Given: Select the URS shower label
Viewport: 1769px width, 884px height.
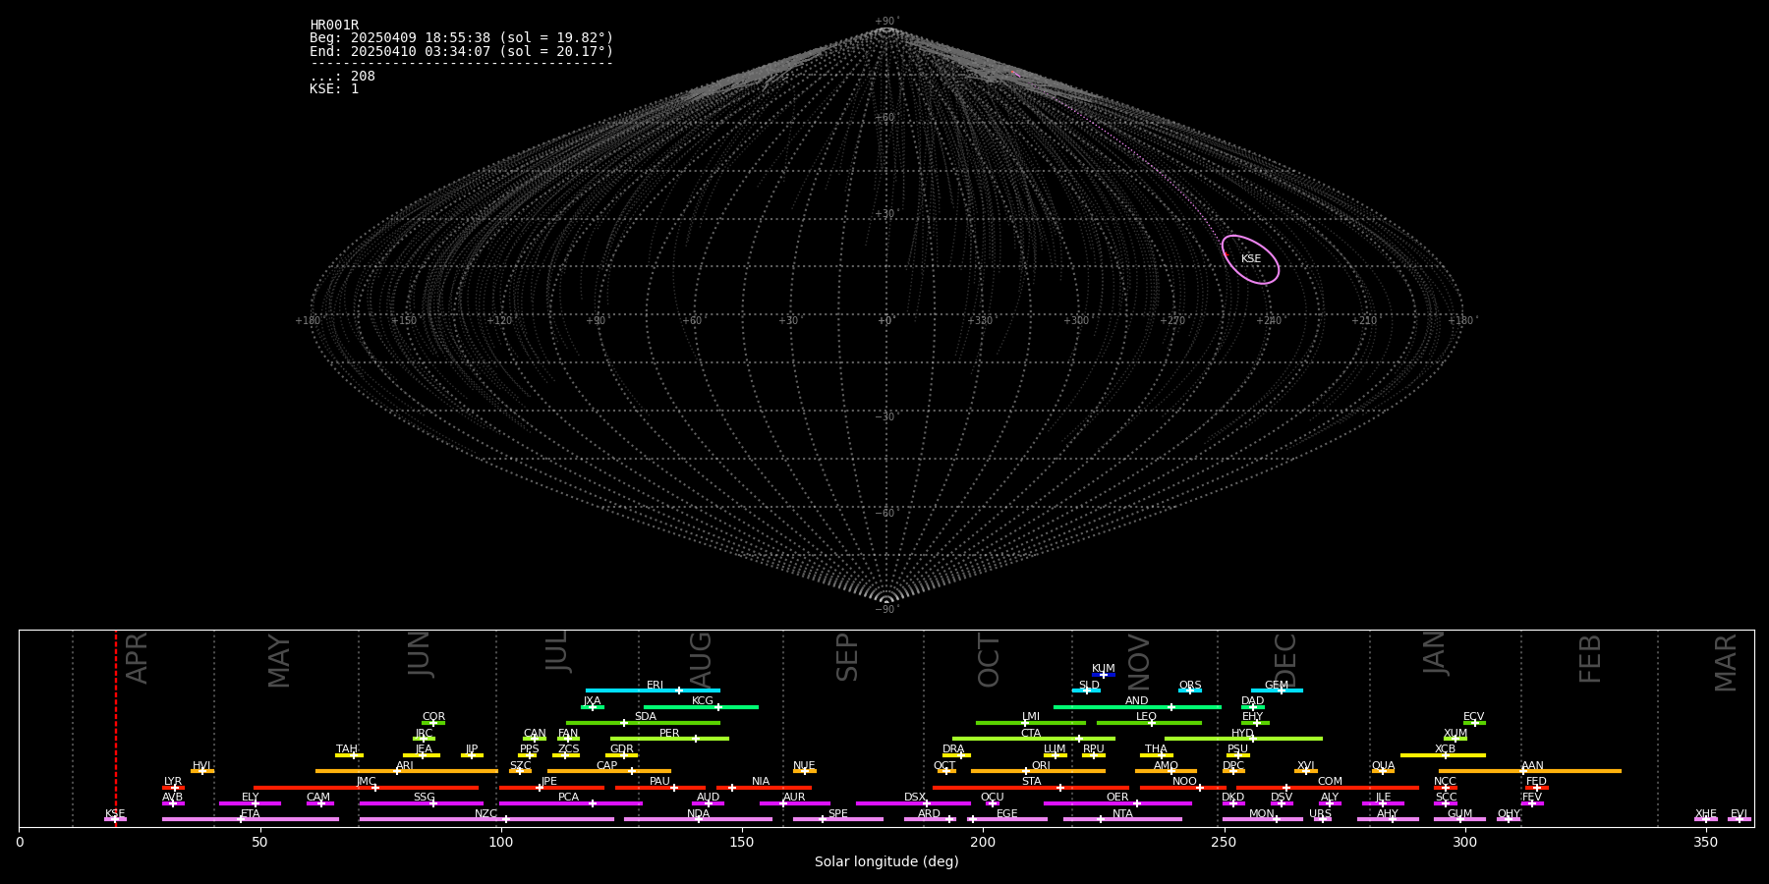Looking at the screenshot, I should tap(1320, 813).
